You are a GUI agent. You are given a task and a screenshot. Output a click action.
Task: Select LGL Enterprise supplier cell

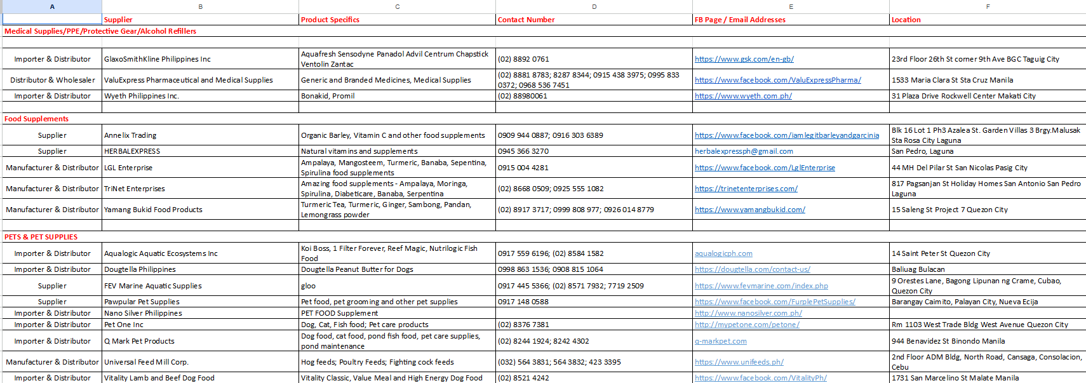pos(200,168)
